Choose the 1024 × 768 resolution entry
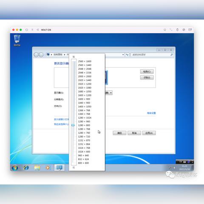204x204 pixels. [x=84, y=148]
